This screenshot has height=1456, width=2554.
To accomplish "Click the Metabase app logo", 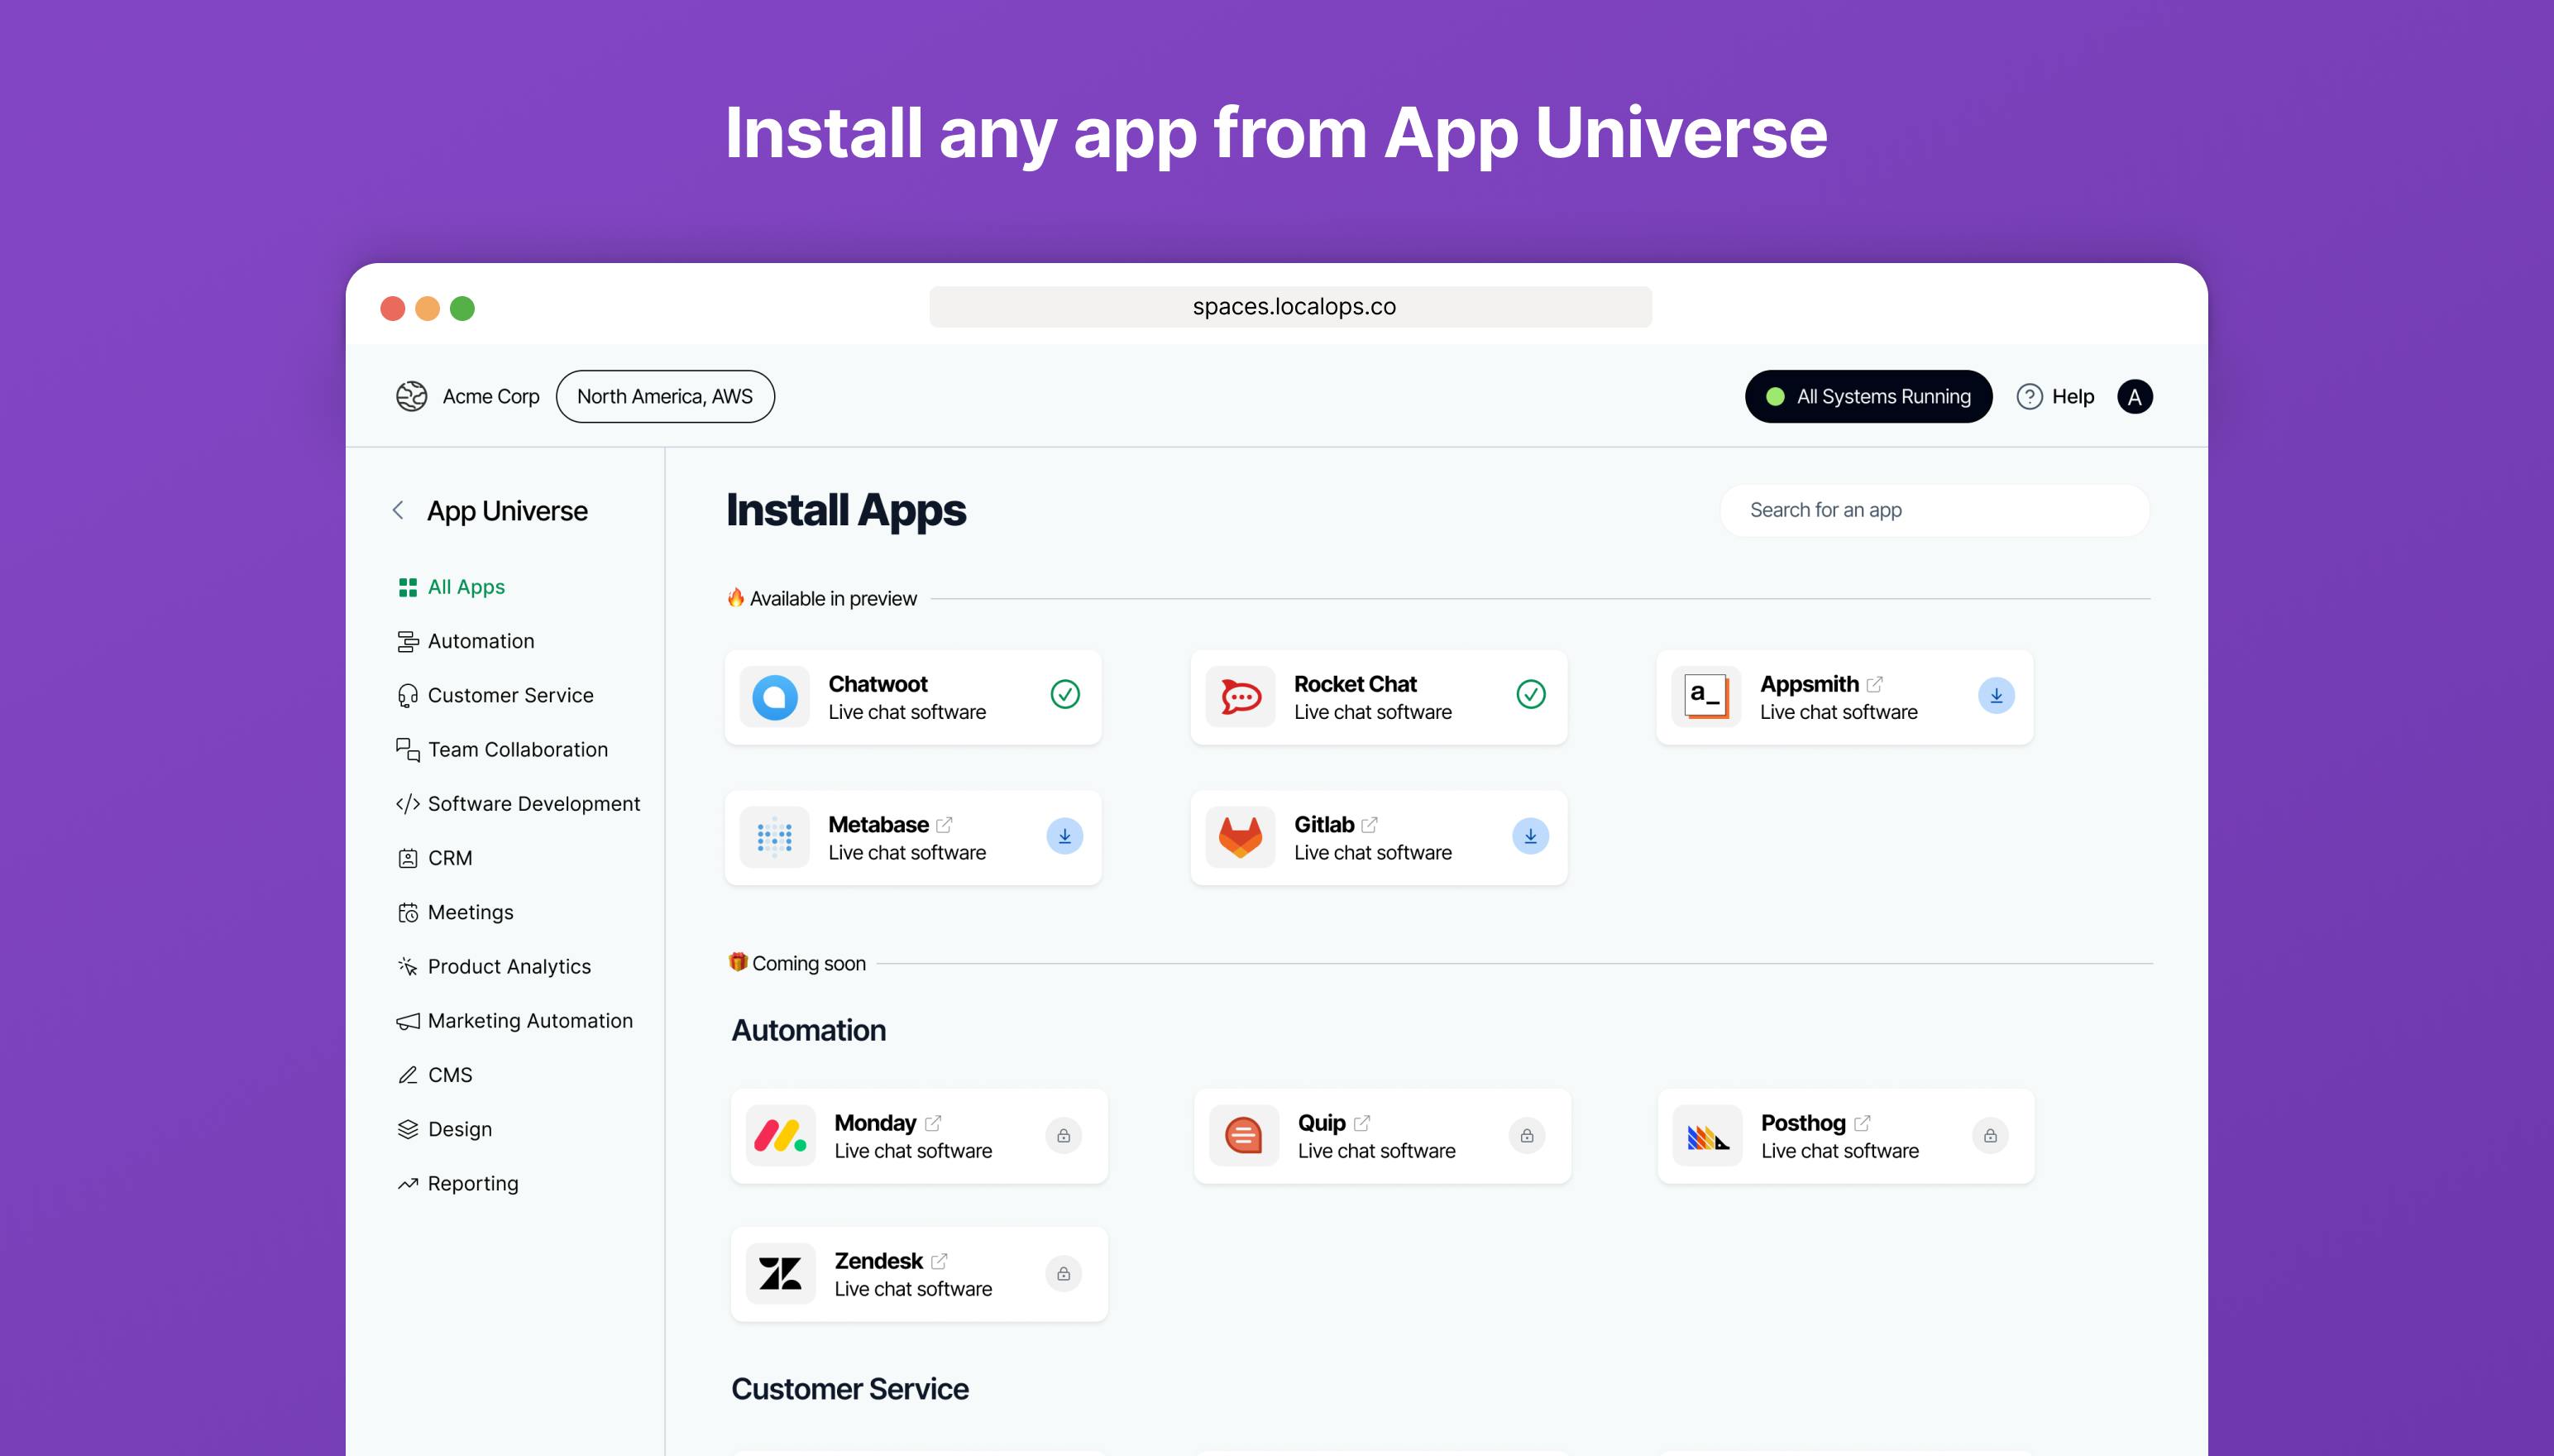I will 775,837.
